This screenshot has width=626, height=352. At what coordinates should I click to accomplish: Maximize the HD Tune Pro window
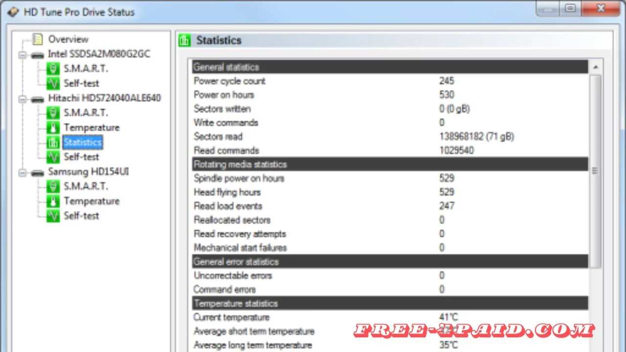point(570,8)
